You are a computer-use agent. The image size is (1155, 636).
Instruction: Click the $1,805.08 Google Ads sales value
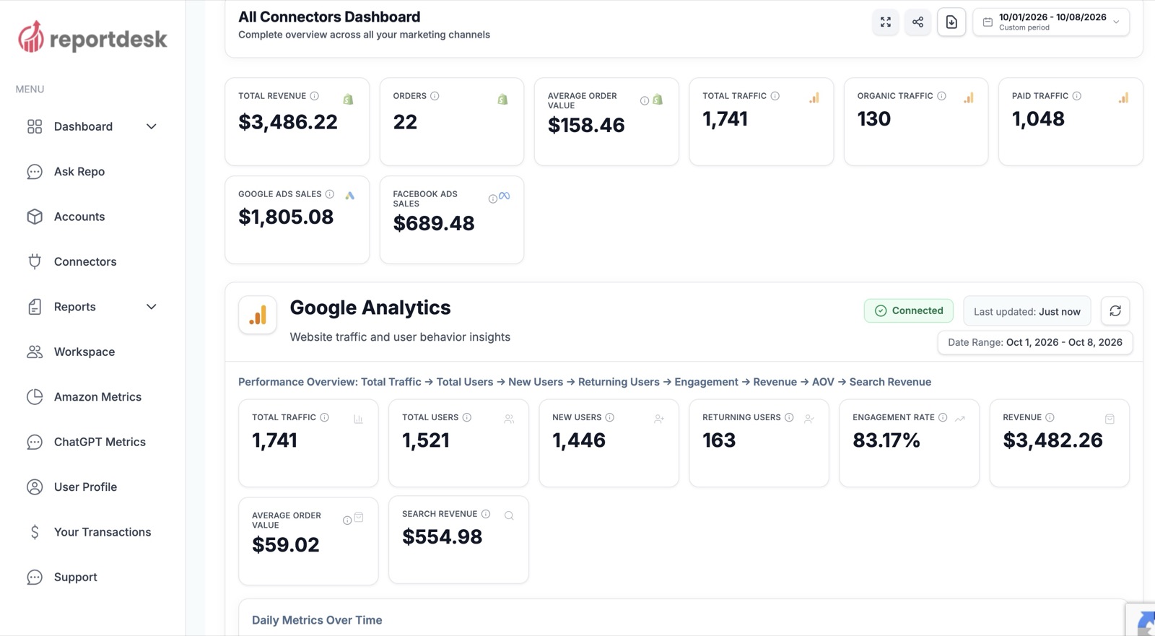pyautogui.click(x=286, y=217)
